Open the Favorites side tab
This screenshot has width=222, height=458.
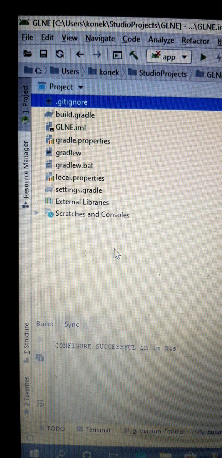27,395
